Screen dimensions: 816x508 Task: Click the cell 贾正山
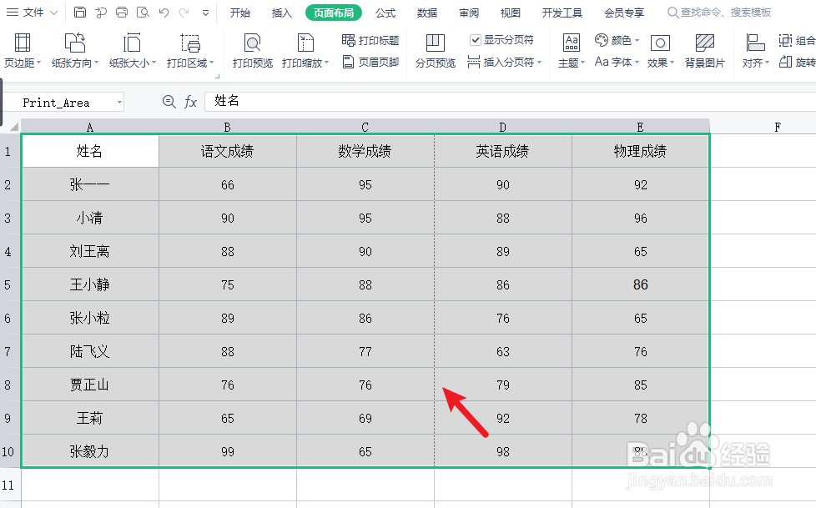tap(90, 385)
